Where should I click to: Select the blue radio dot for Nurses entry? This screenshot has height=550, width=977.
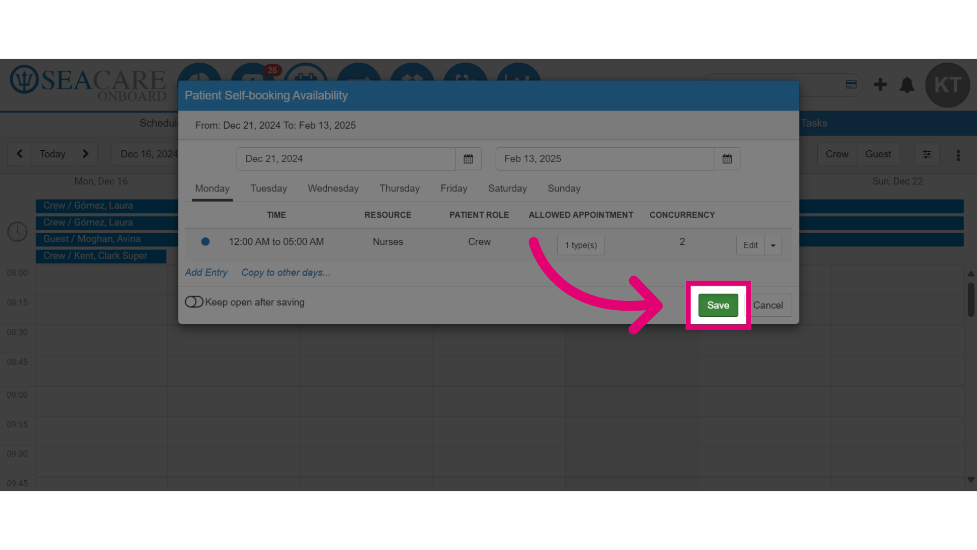205,241
